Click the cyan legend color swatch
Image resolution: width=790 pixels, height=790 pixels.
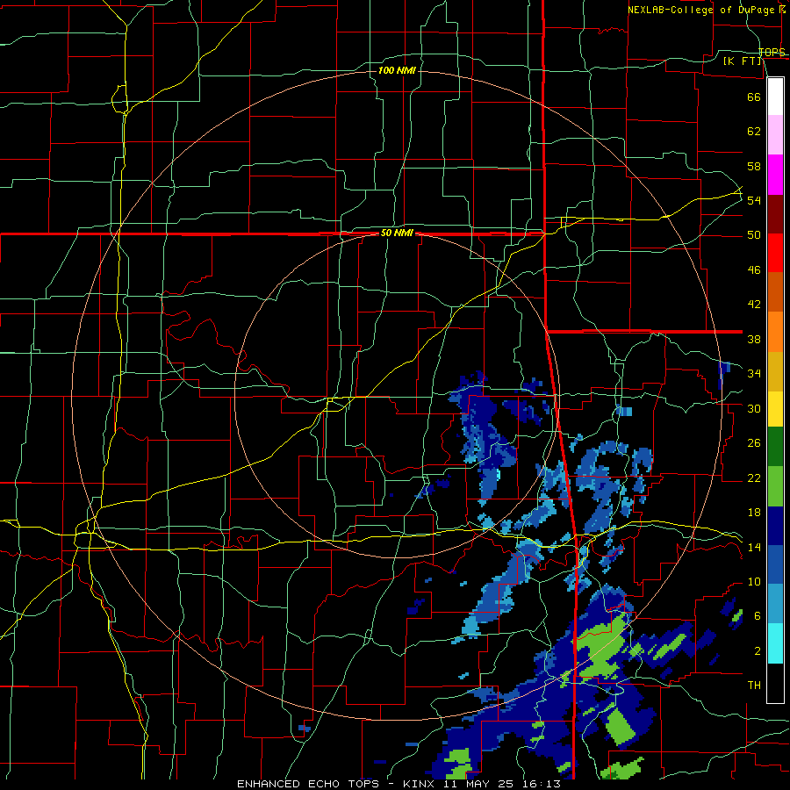tap(775, 643)
